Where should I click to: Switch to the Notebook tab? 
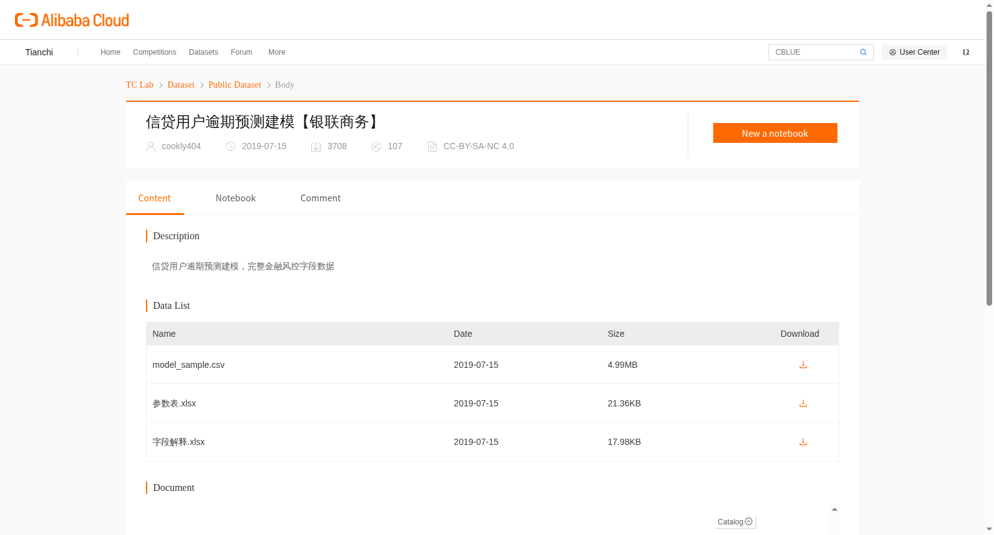[x=235, y=198]
